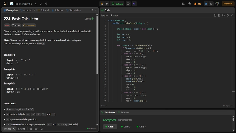236x133 pixels.
Task: Click the thumbs-down dislike button
Action: coord(14,129)
